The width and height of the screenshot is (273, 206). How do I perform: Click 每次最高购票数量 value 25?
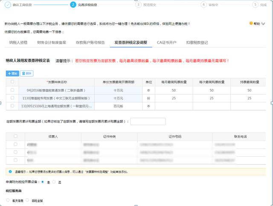tap(212, 98)
